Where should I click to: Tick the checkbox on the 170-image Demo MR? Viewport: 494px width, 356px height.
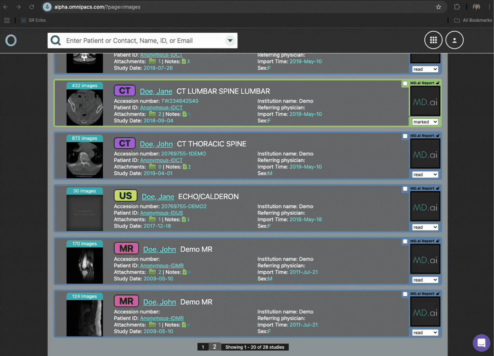tap(405, 242)
